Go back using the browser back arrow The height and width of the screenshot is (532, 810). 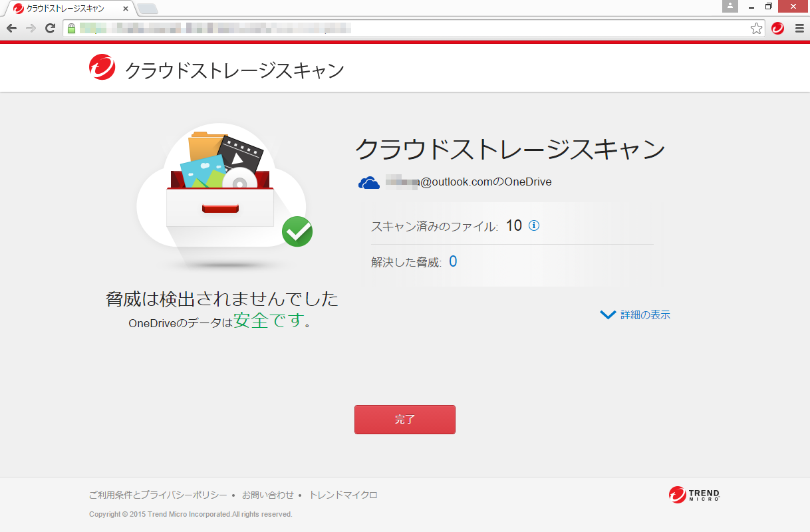point(11,28)
